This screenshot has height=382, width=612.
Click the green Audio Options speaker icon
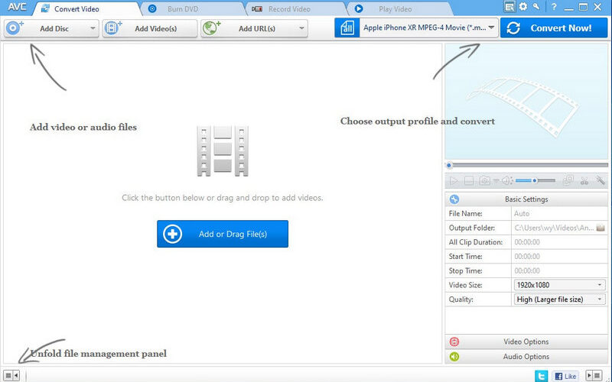pyautogui.click(x=454, y=357)
